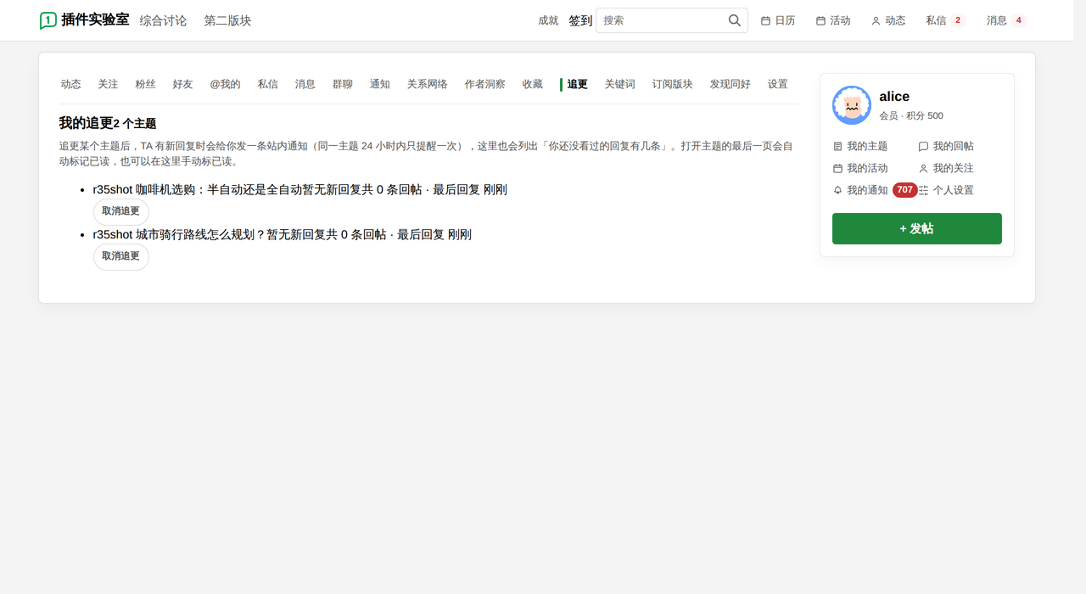
Task: Switch to the @我的 tab
Action: [225, 84]
